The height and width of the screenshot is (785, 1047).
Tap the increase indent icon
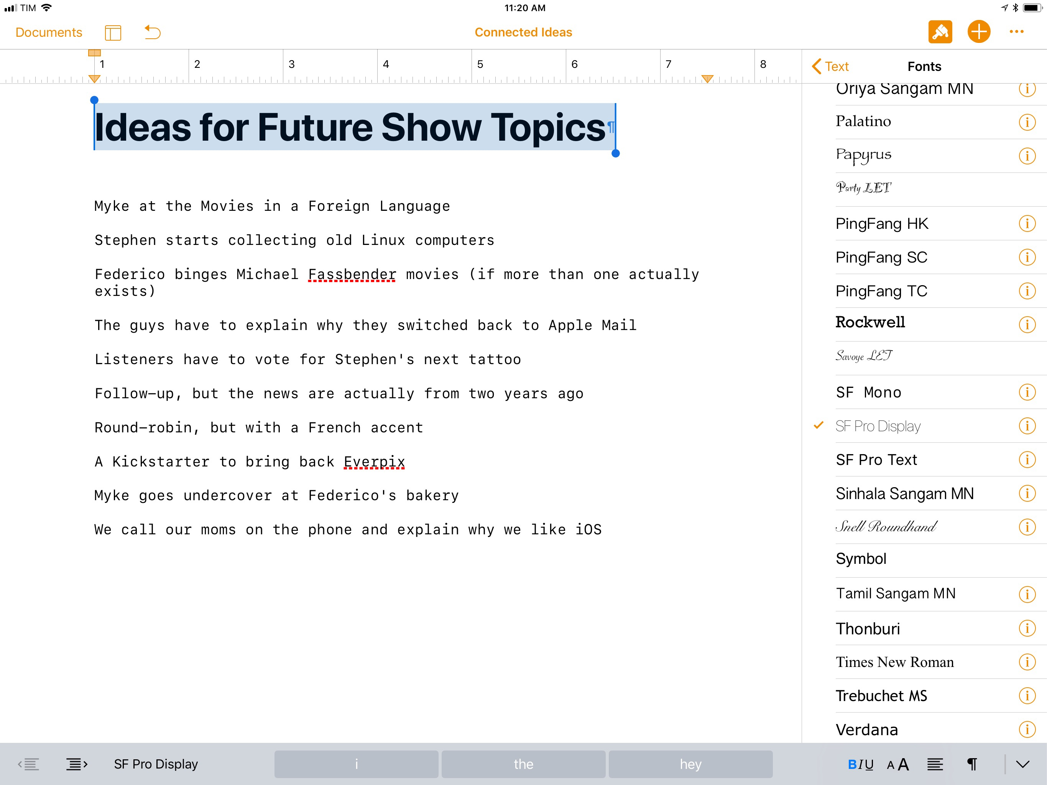coord(77,764)
